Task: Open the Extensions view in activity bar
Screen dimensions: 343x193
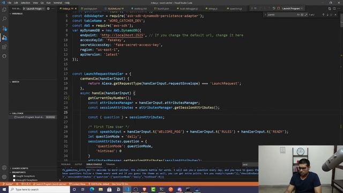Action: pos(4,47)
